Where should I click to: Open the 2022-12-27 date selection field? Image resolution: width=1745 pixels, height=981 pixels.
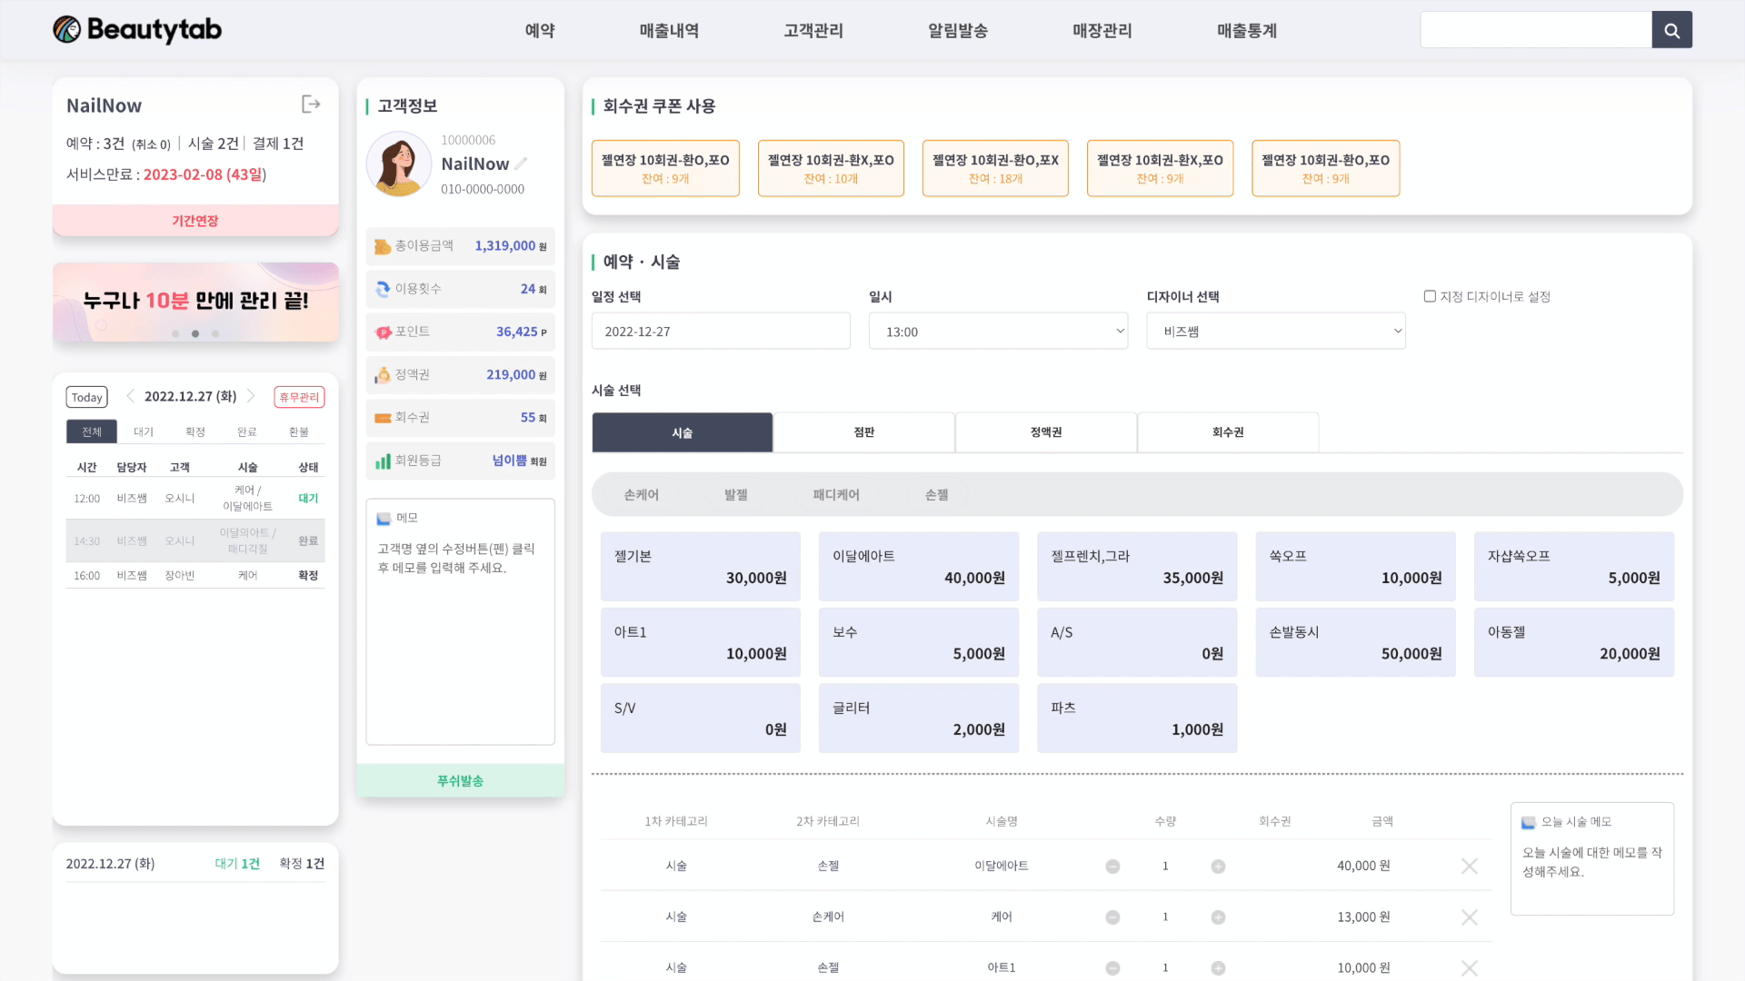point(721,332)
